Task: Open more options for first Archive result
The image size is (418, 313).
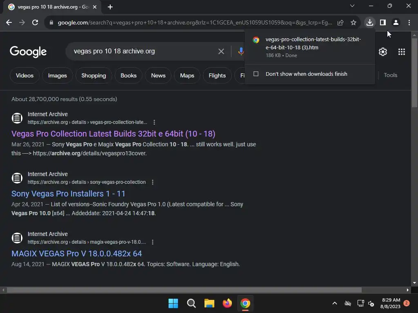Action: point(154,122)
